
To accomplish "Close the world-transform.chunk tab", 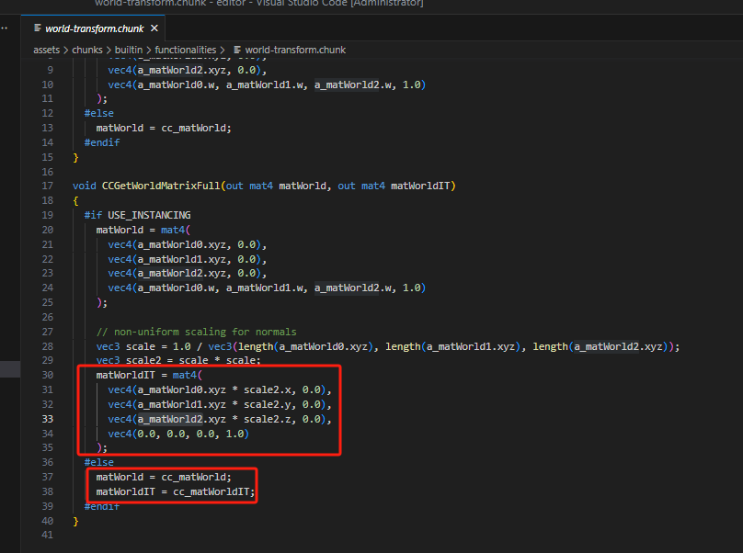I will click(x=154, y=28).
